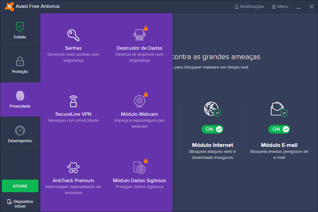Click the Senhas key icon

pyautogui.click(x=73, y=35)
